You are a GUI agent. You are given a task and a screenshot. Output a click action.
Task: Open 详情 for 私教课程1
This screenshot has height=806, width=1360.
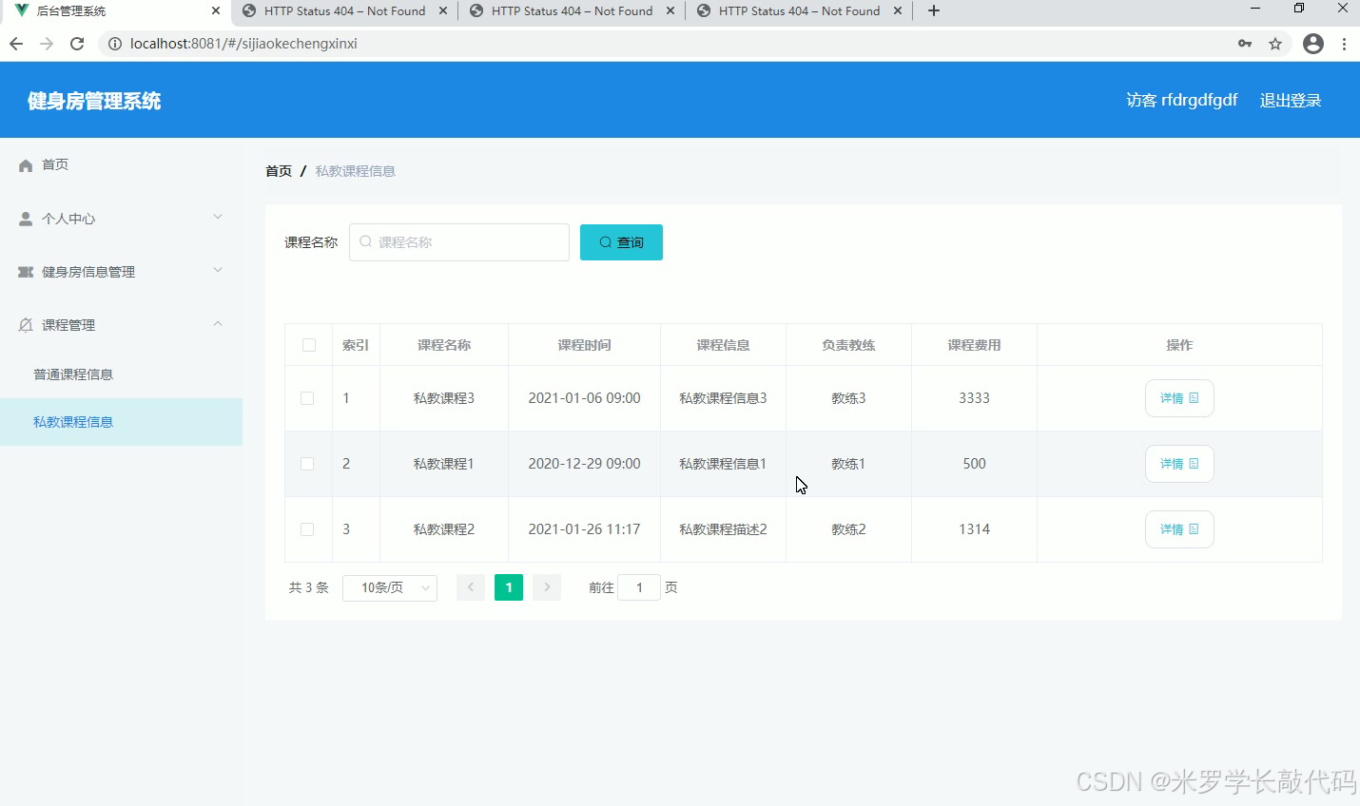coord(1179,464)
